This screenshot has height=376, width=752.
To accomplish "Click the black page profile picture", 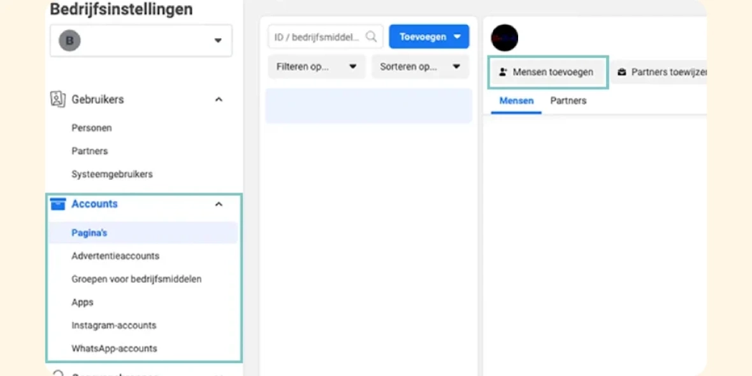I will tap(505, 38).
